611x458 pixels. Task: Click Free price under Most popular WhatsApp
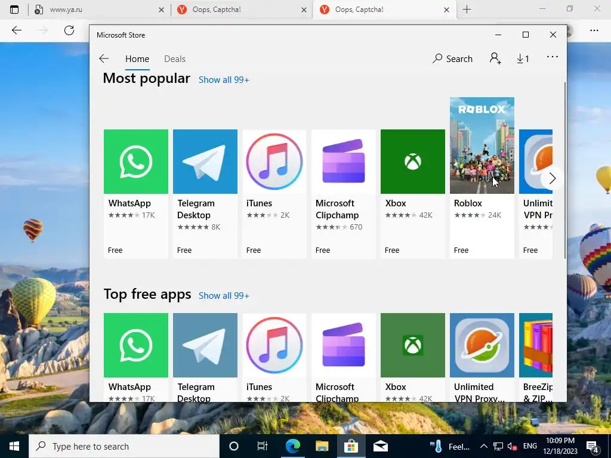[x=115, y=250]
